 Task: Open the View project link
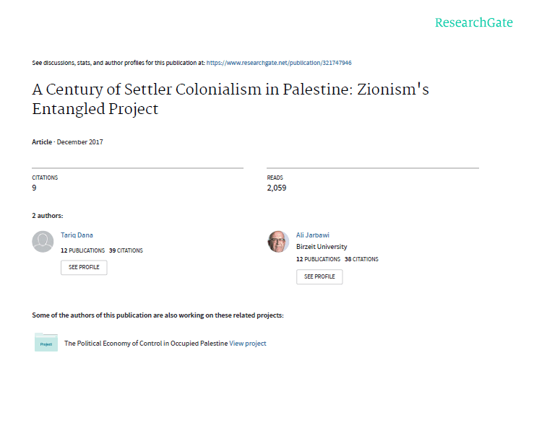tap(248, 344)
